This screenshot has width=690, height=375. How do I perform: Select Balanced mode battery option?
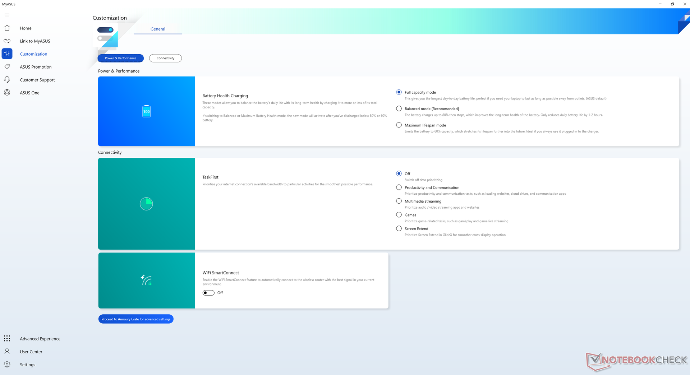(x=399, y=108)
